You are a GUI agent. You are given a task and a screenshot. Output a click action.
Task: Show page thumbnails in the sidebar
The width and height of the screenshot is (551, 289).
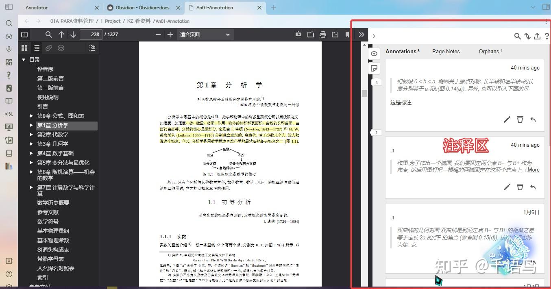click(24, 48)
